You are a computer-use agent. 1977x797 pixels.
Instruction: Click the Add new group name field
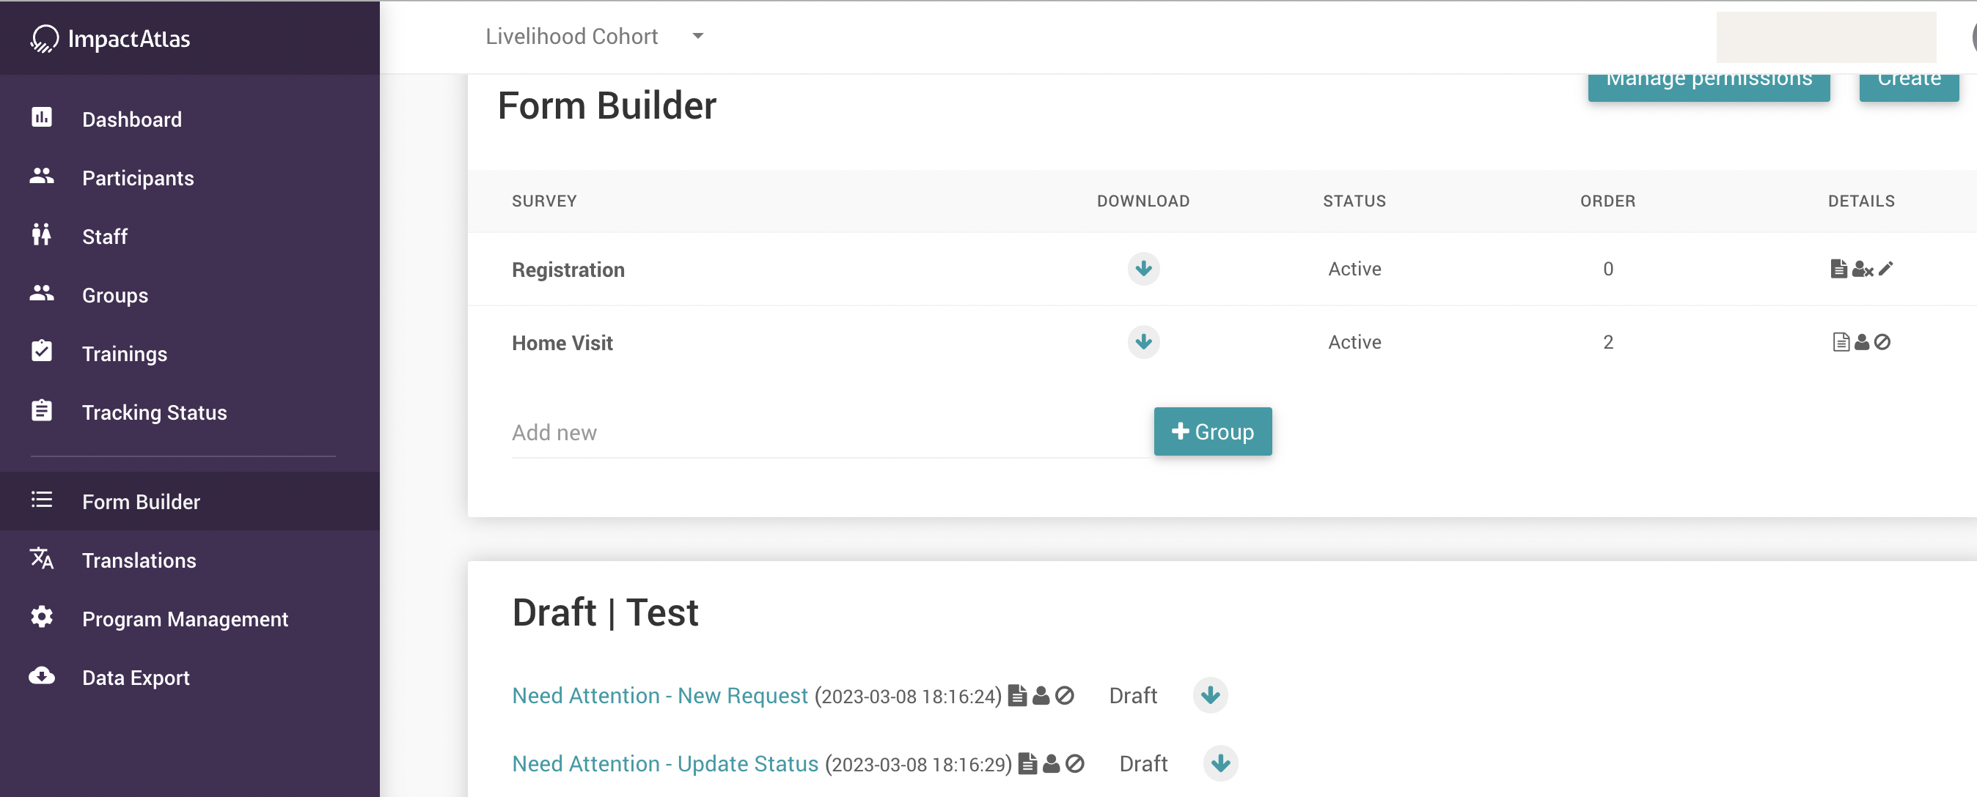pyautogui.click(x=829, y=432)
